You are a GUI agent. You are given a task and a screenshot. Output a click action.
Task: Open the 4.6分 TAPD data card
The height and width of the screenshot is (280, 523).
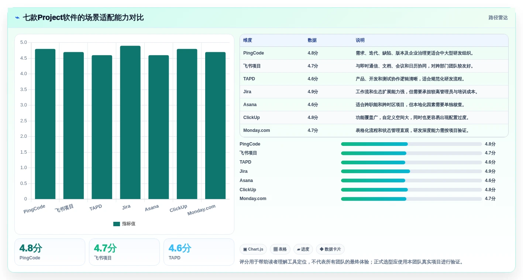pos(199,252)
